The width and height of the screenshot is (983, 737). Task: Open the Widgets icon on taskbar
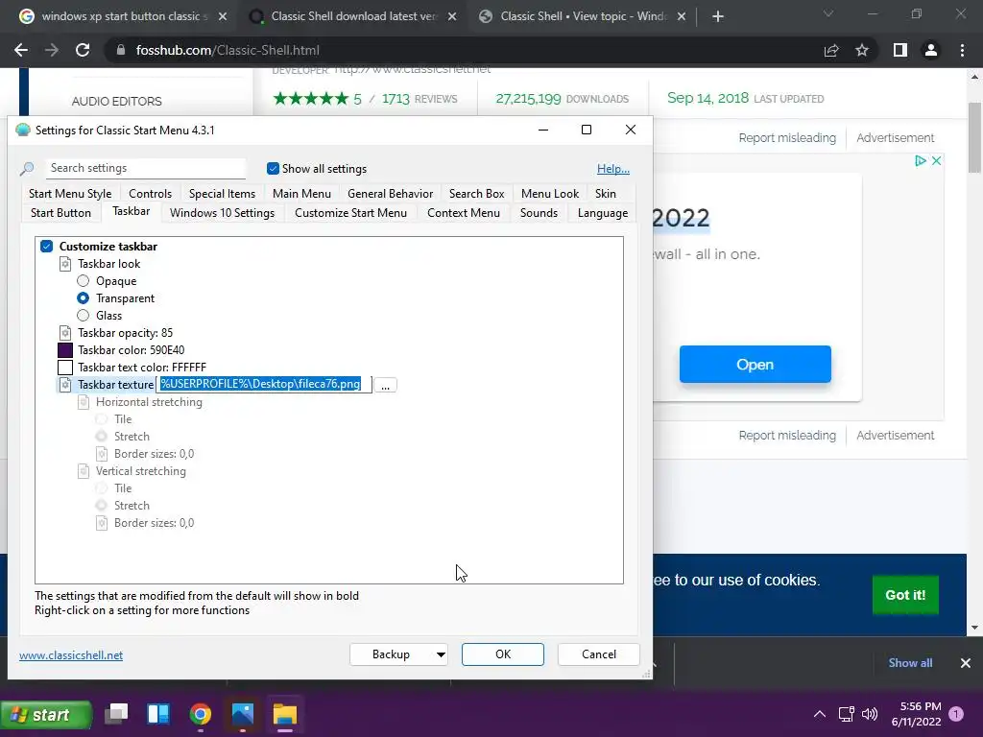click(158, 714)
